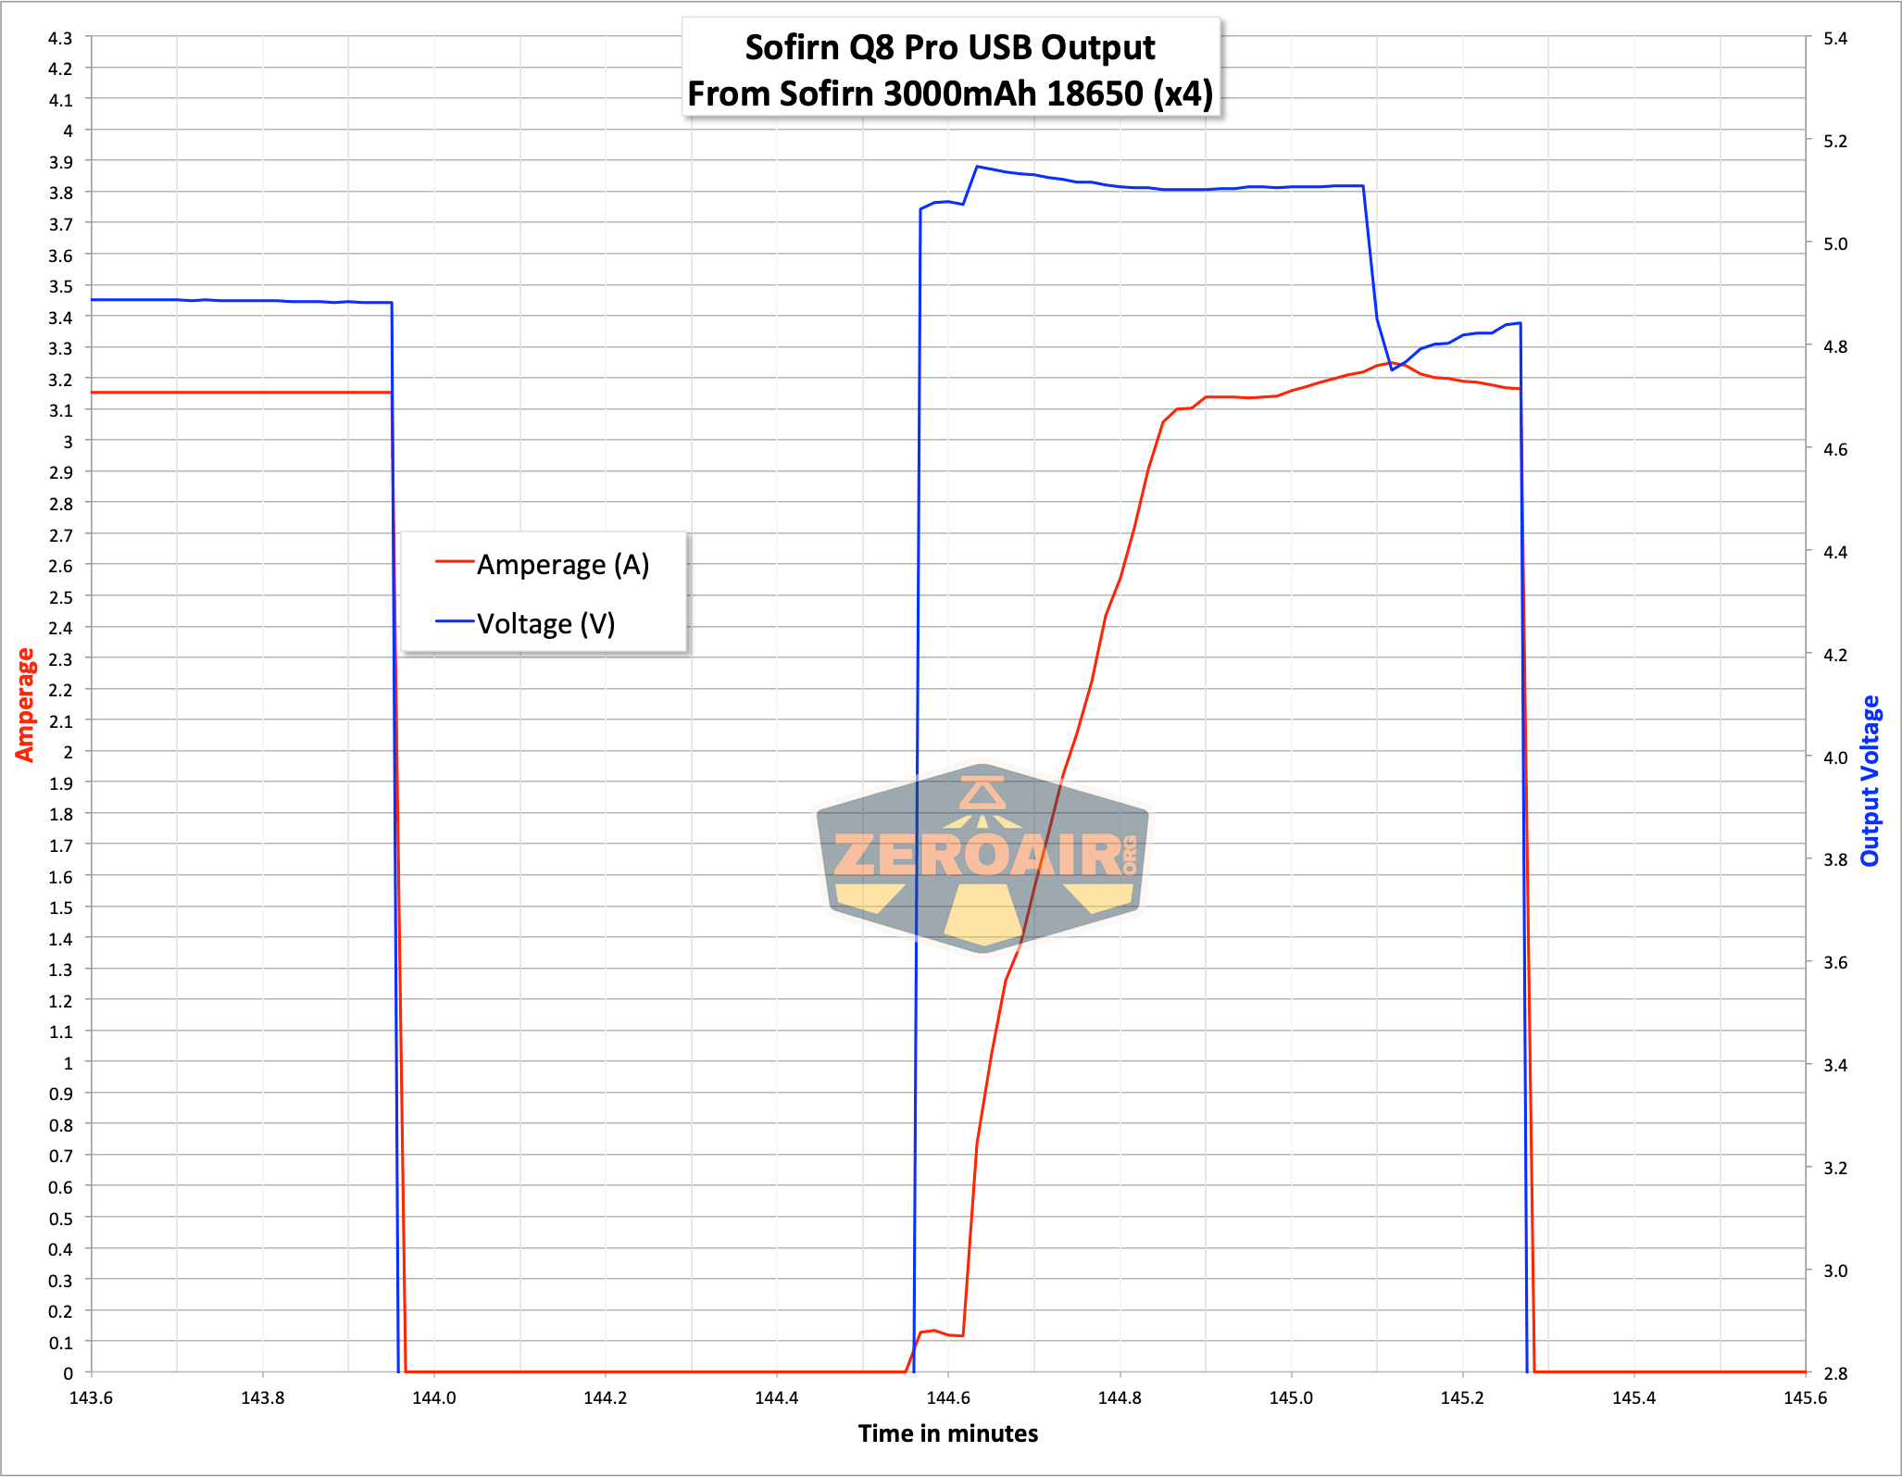
Task: Click the blue Voltage legend line sample
Action: tap(455, 621)
